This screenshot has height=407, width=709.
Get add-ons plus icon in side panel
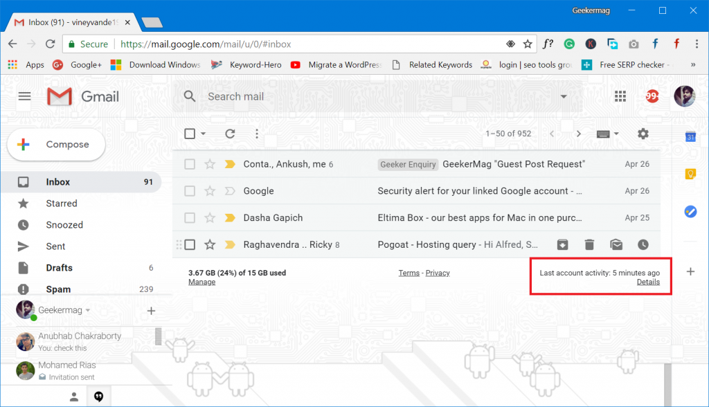690,272
